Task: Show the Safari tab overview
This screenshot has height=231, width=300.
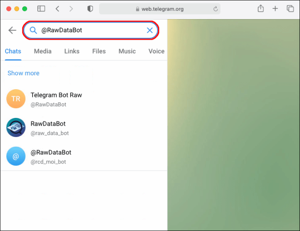Action: [x=290, y=9]
